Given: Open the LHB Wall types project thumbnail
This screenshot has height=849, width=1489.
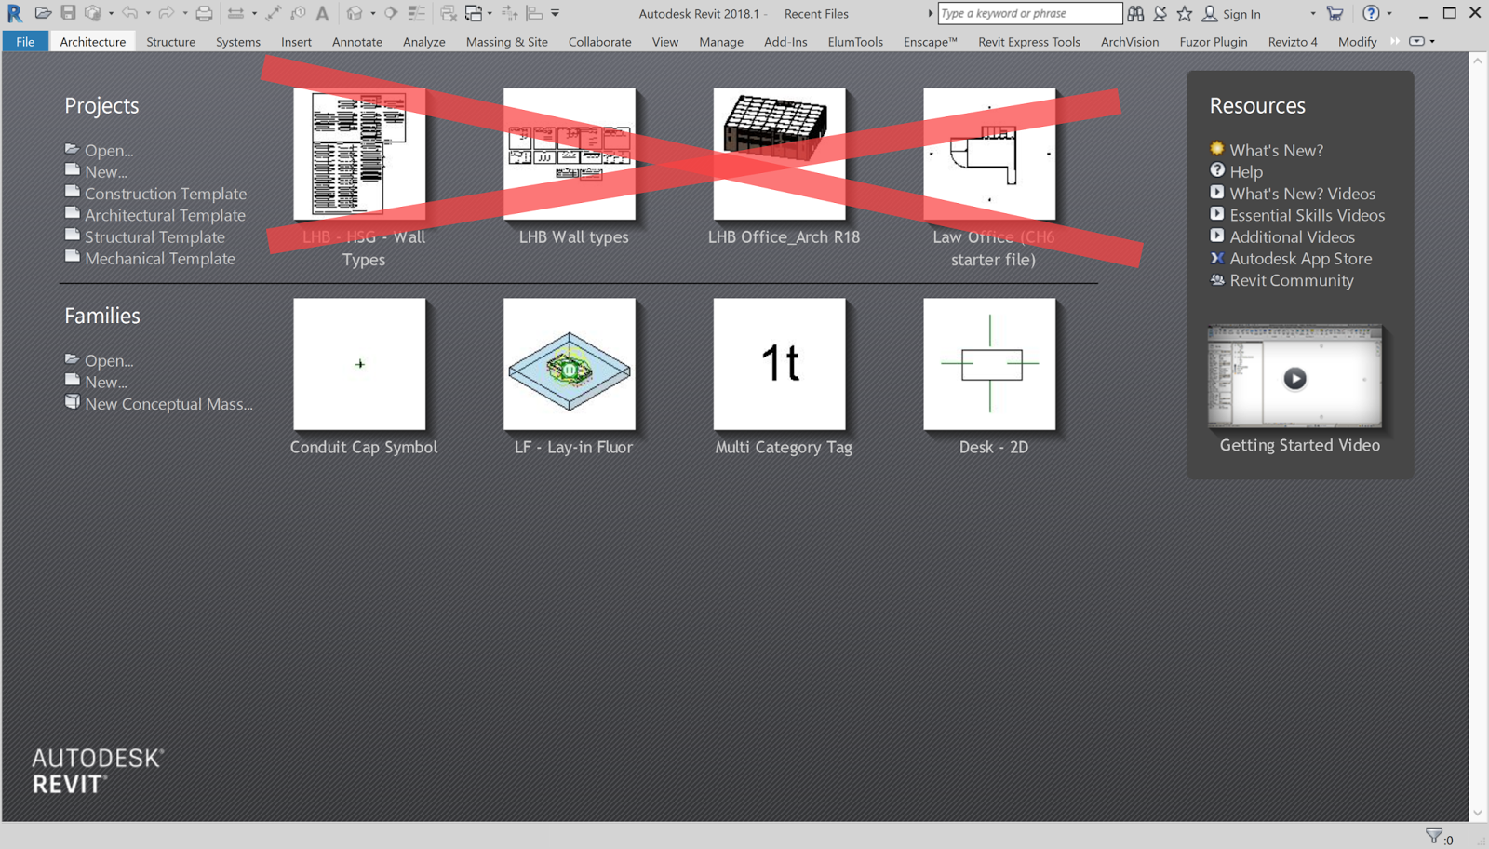Looking at the screenshot, I should point(570,155).
